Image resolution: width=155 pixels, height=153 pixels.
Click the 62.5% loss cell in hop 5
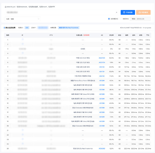coord(112,58)
